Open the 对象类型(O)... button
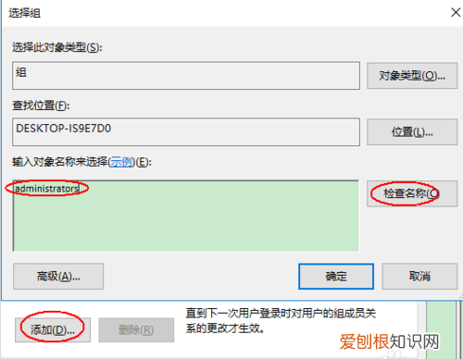The height and width of the screenshot is (359, 463). [x=412, y=76]
